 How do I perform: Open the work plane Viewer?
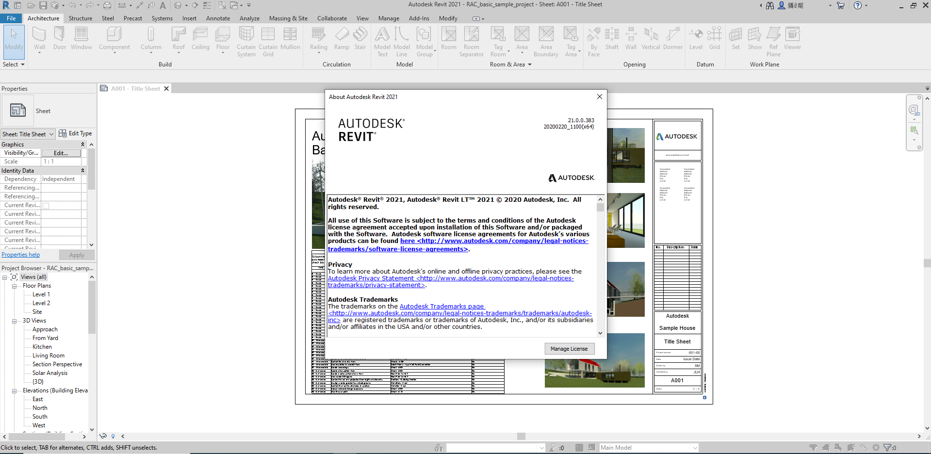tap(792, 38)
